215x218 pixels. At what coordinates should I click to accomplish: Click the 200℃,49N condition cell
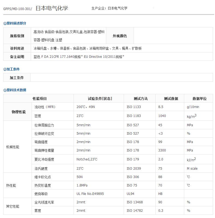point(99,107)
